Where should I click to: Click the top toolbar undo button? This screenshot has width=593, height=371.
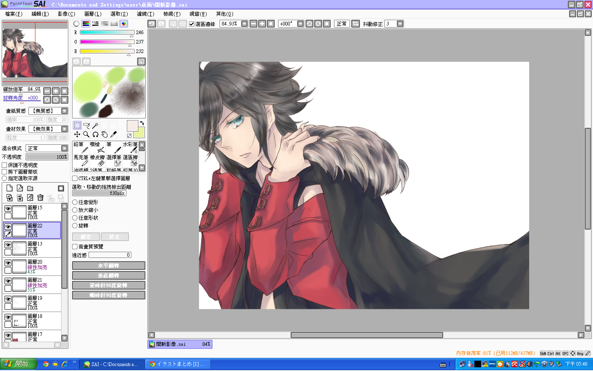pos(152,24)
